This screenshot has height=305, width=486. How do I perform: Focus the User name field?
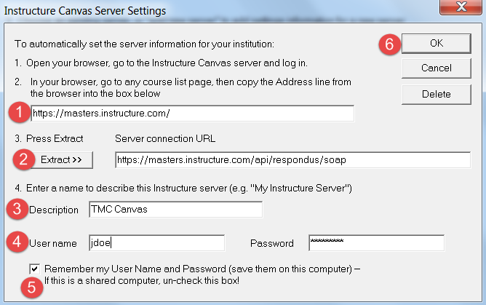pyautogui.click(x=157, y=243)
